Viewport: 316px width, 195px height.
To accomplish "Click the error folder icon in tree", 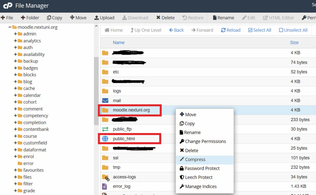I will (x=20, y=163).
